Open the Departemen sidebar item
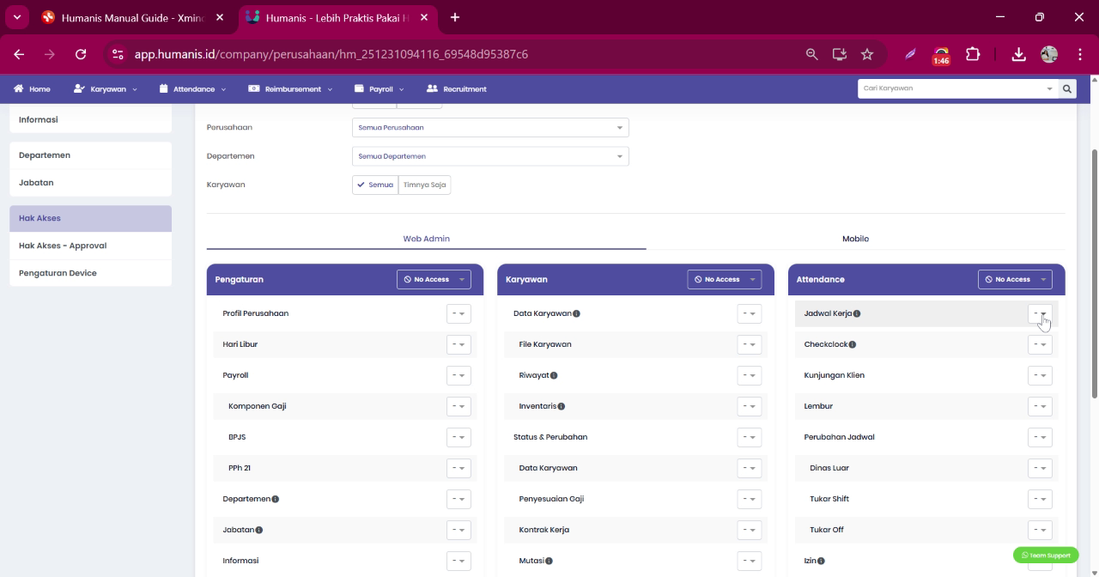Screen dimensions: 1099x577 90,155
